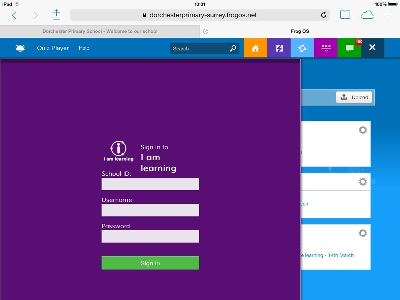Click the 'i am learning' logo

coord(119,151)
